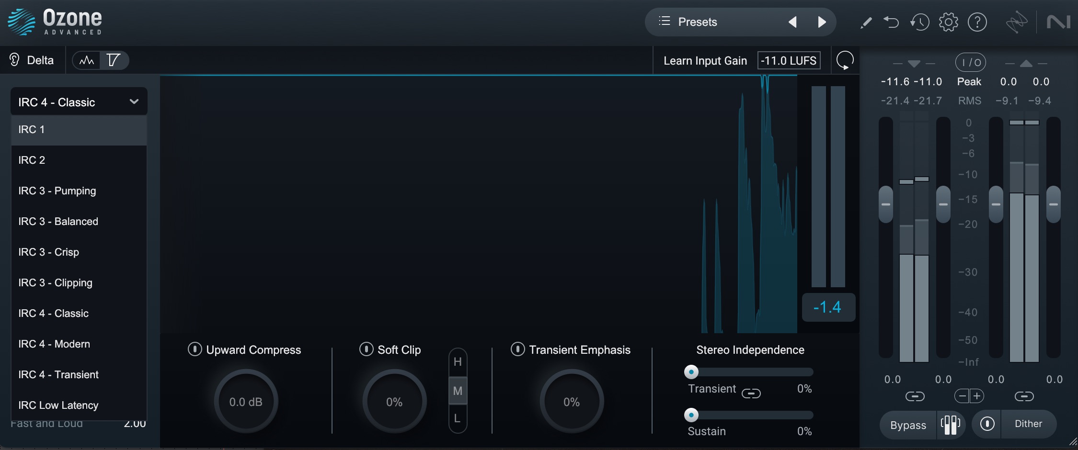This screenshot has height=450, width=1078.
Task: Select IRC 3 - Crisp mode
Action: tap(79, 252)
